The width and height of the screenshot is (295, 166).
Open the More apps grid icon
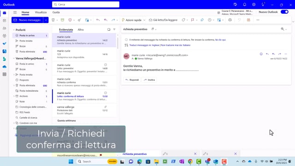pos(5,74)
